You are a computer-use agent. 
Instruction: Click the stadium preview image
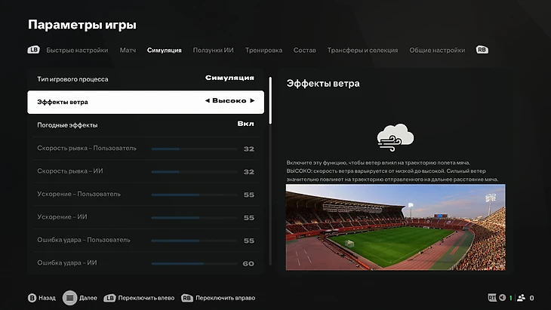[396, 227]
